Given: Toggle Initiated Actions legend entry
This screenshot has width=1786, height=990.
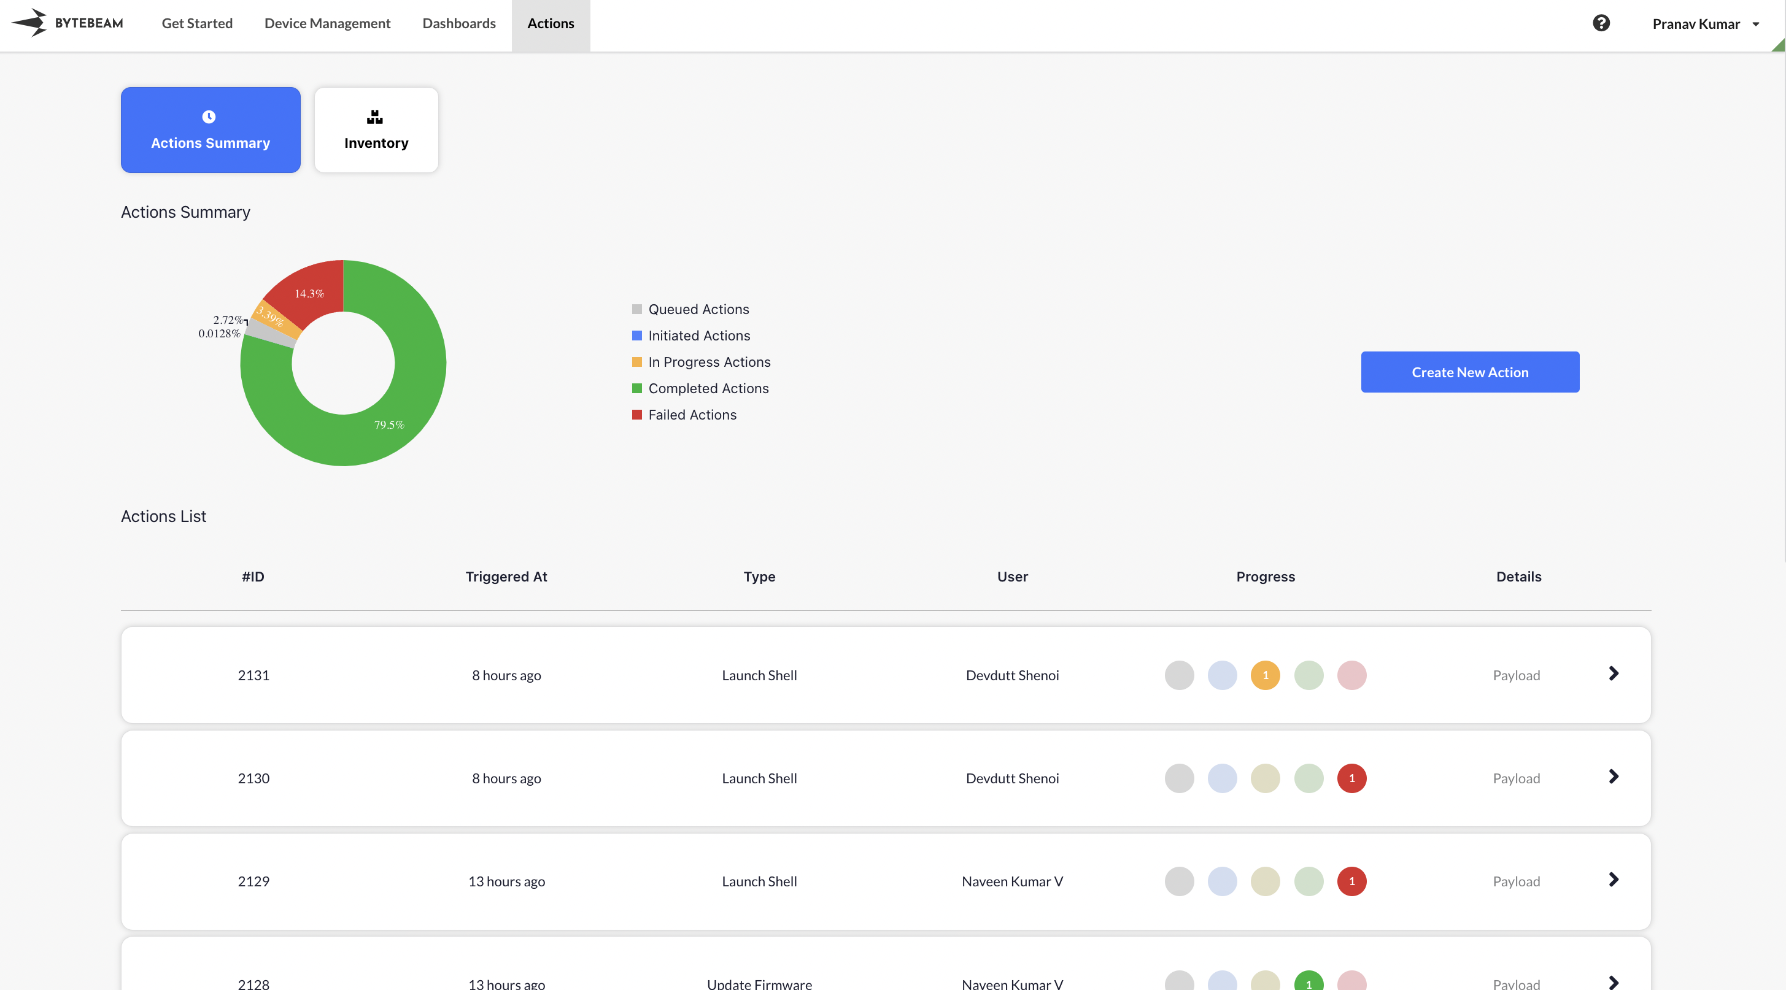Looking at the screenshot, I should pos(698,336).
